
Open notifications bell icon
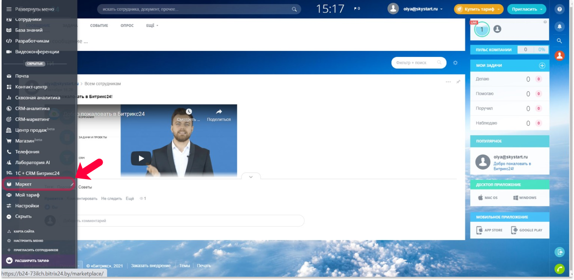[x=560, y=26]
